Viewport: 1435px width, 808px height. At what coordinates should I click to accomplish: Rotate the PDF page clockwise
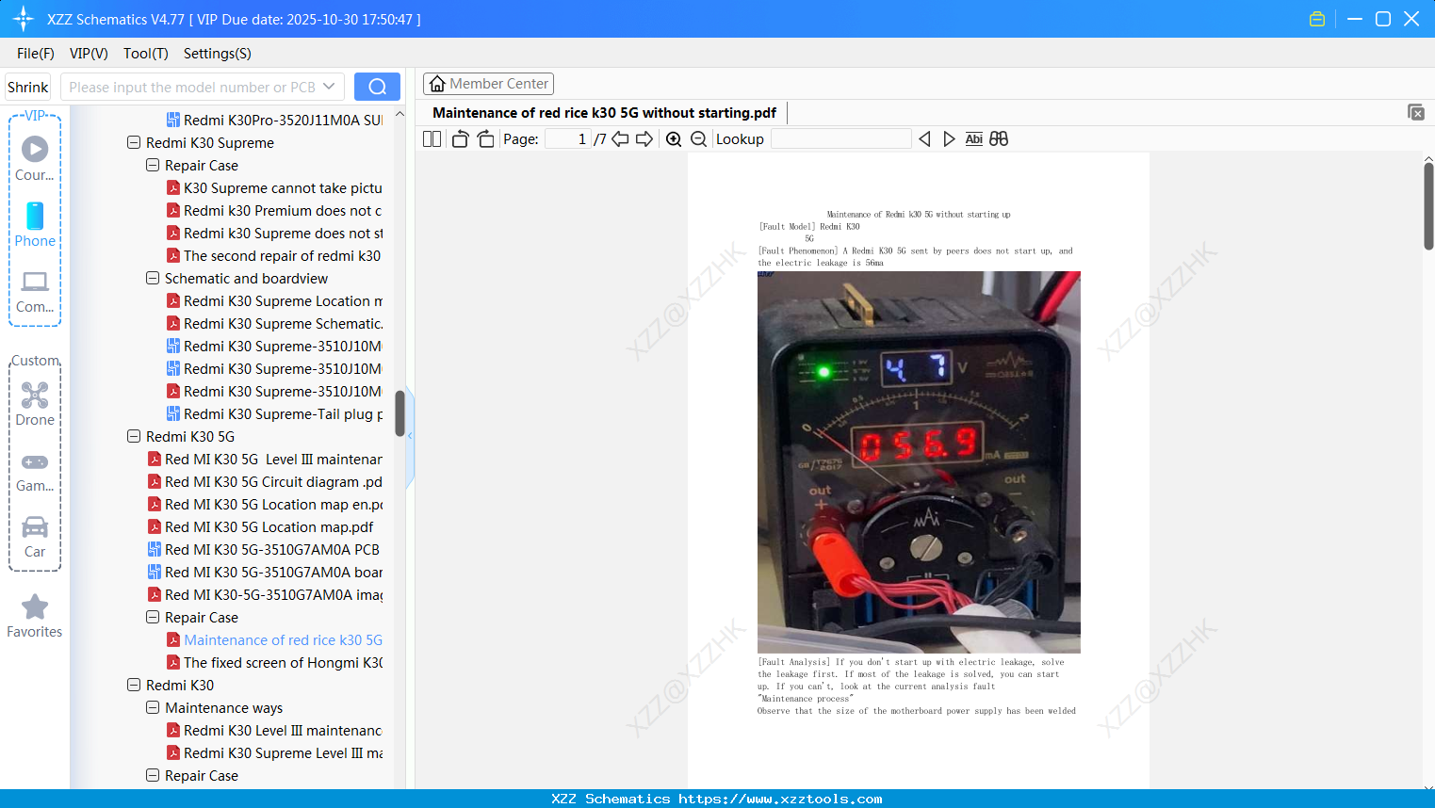(485, 138)
